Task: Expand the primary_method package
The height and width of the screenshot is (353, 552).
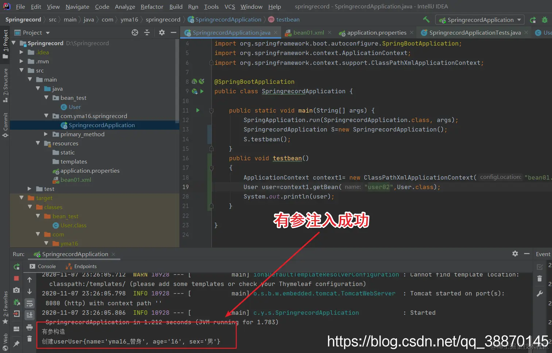Action: 46,134
